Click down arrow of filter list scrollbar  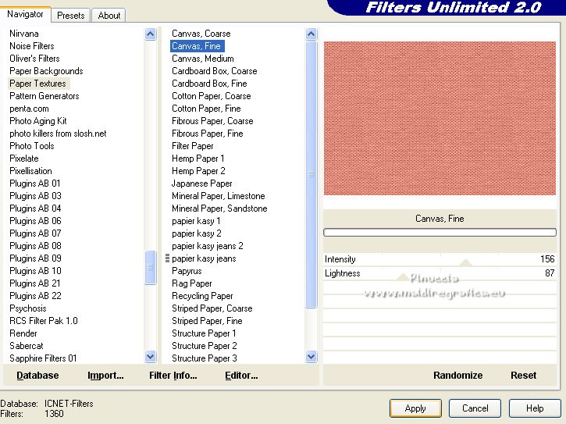[x=311, y=357]
